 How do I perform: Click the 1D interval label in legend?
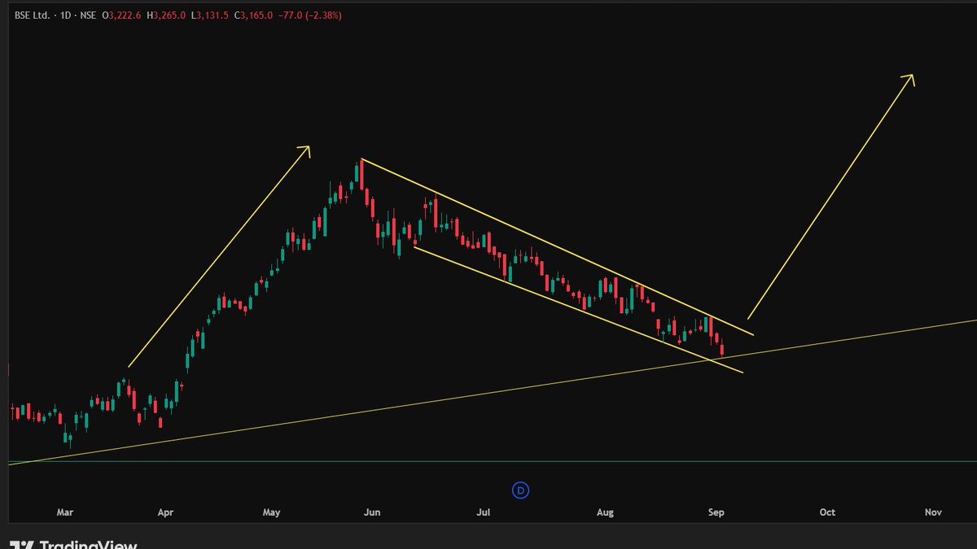click(x=66, y=15)
